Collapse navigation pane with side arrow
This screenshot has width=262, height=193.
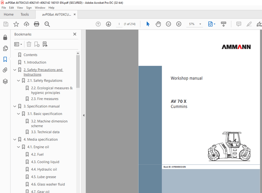click(x=84, y=115)
